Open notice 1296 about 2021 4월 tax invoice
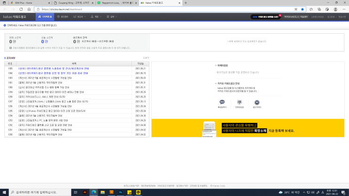This screenshot has height=196, width=349. click(x=45, y=106)
